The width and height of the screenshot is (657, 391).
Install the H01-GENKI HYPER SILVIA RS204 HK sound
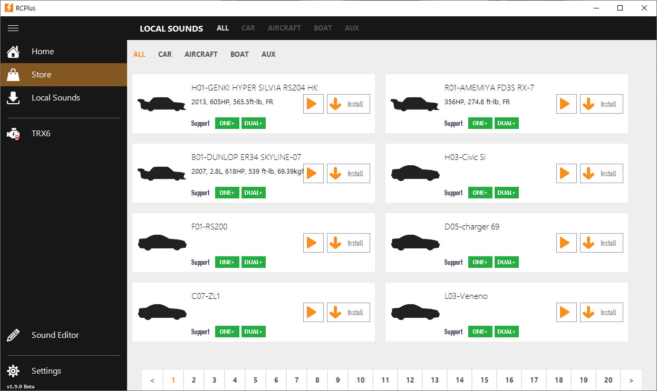[x=349, y=104]
